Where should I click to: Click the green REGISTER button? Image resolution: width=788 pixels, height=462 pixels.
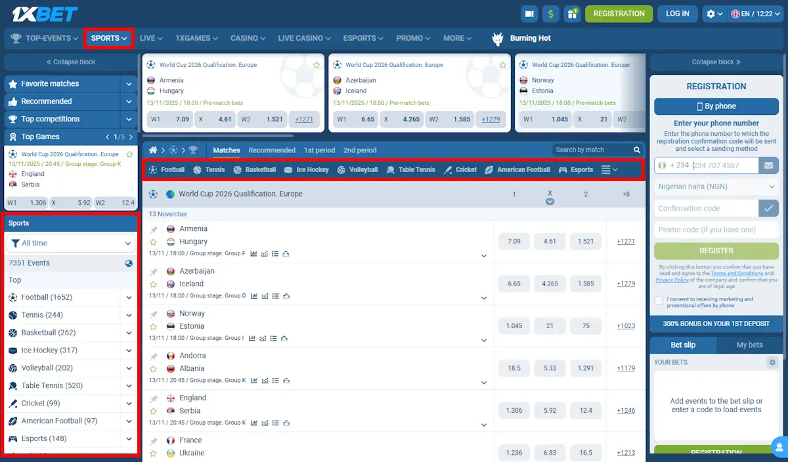(x=716, y=251)
